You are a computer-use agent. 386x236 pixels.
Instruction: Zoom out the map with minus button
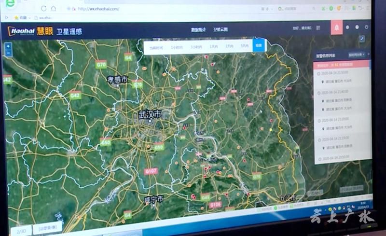(8, 53)
